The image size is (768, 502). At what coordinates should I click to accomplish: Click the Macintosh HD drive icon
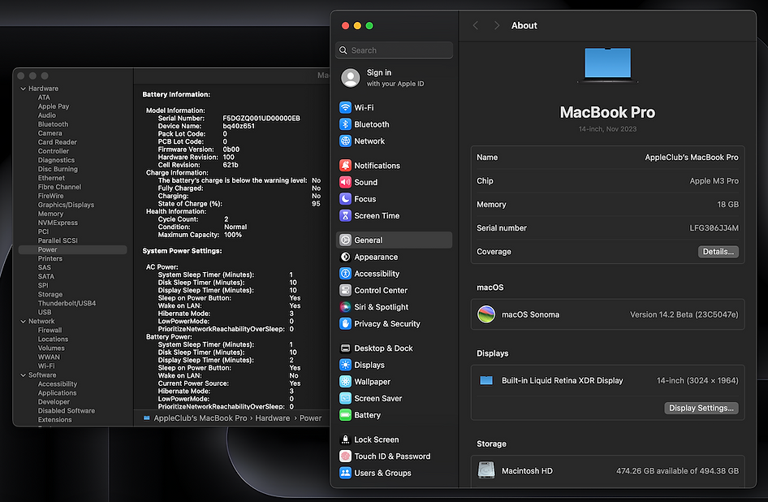coord(486,470)
